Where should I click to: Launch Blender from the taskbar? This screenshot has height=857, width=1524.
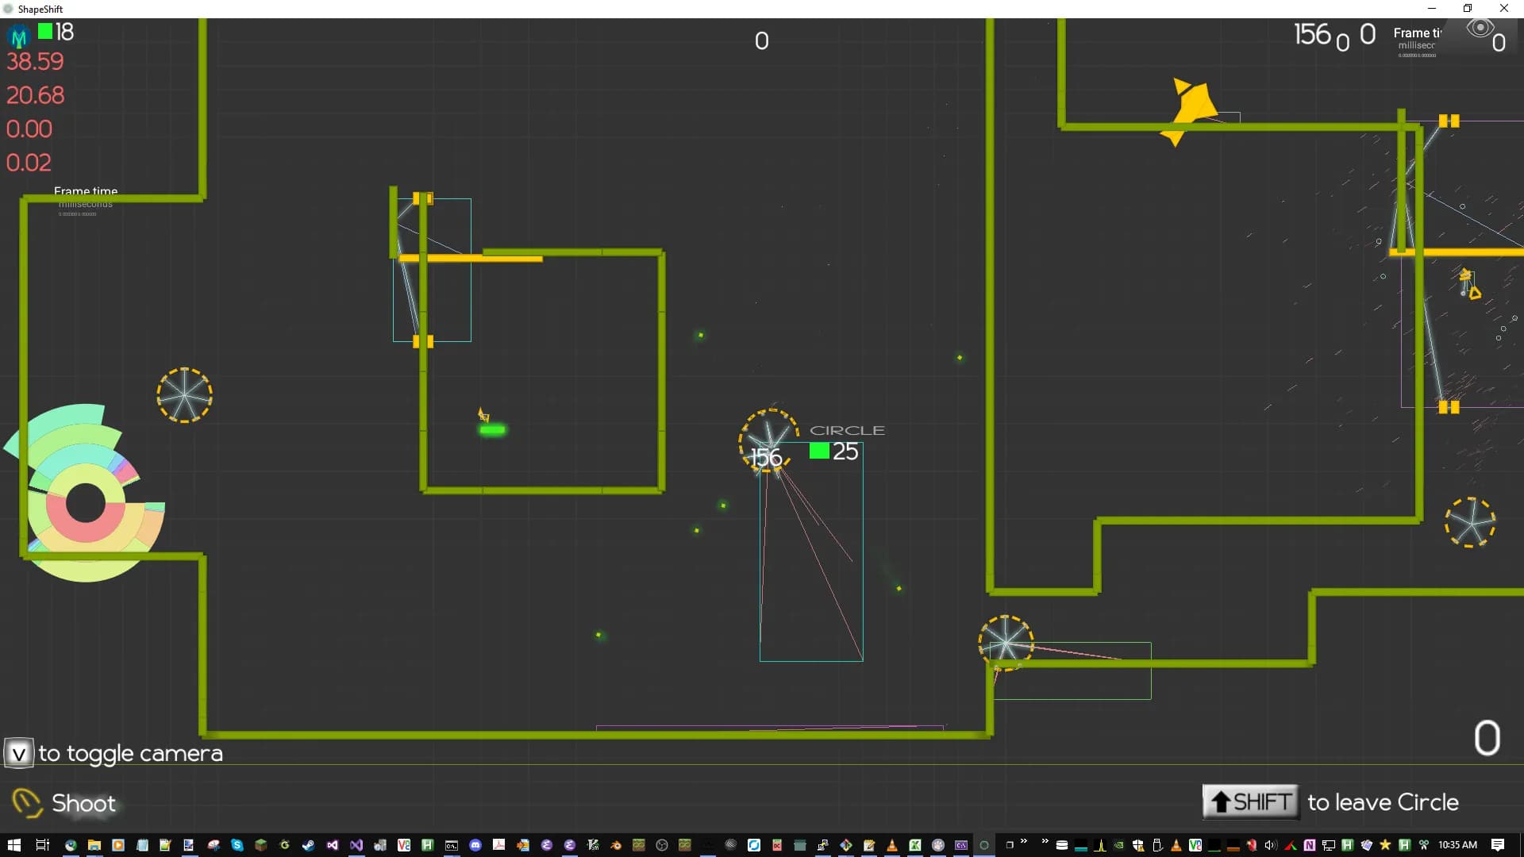click(616, 845)
